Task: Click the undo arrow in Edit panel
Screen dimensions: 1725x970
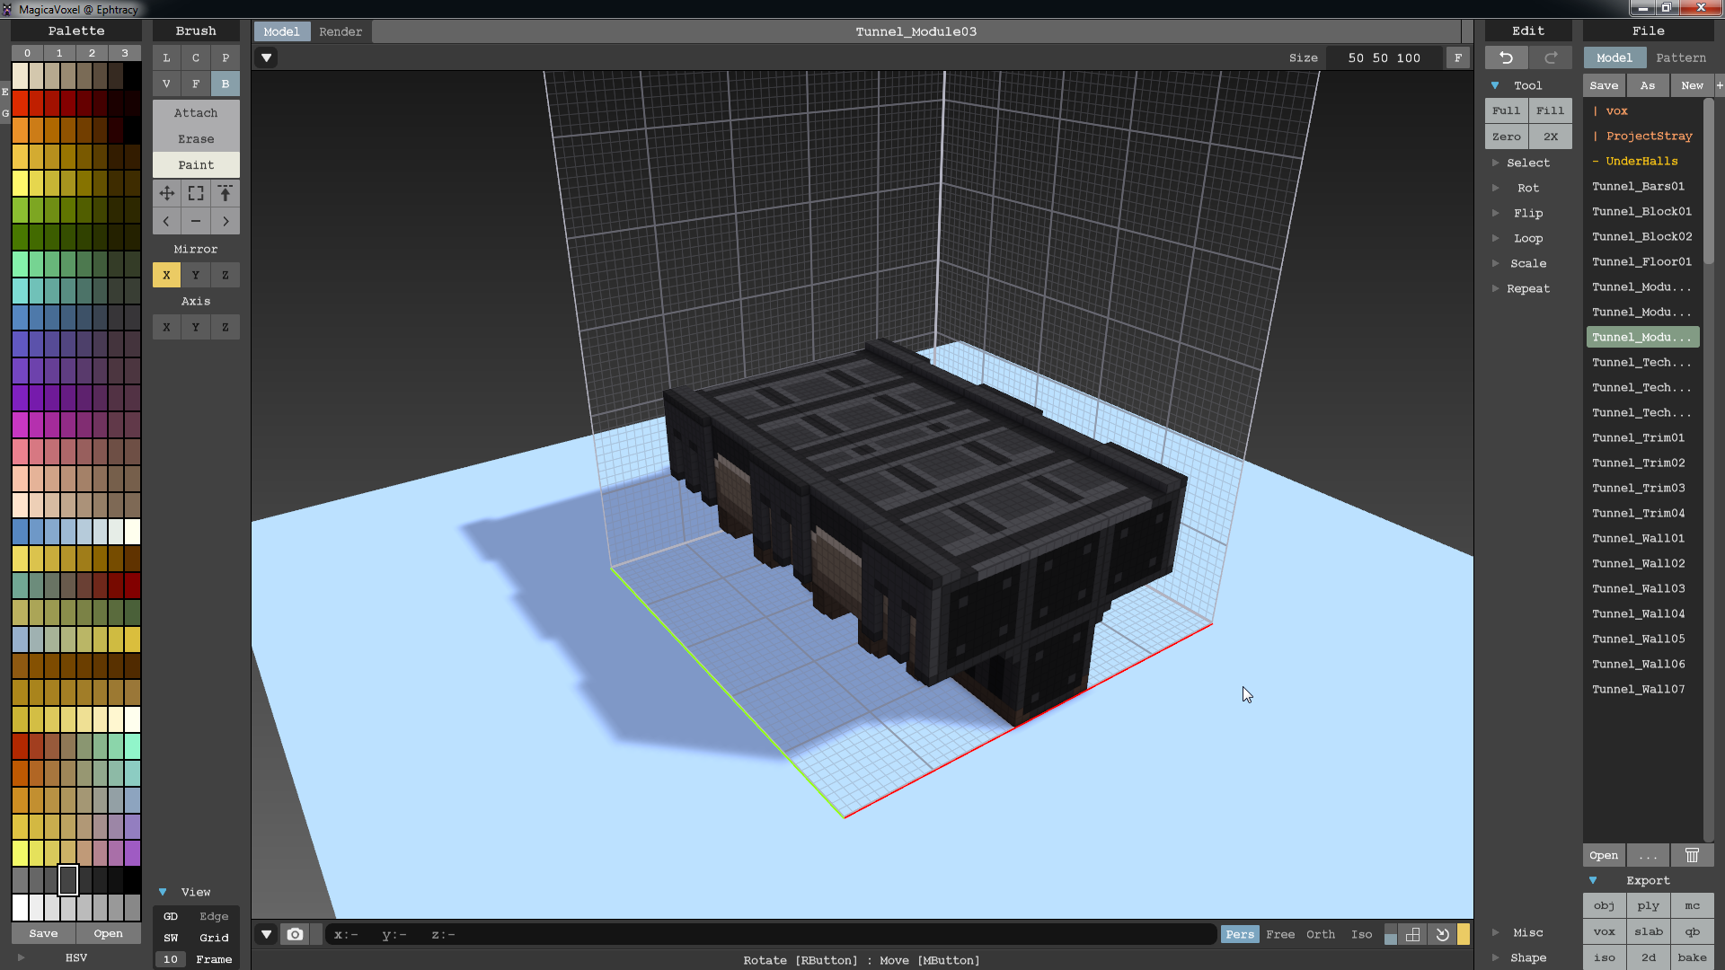Action: click(1507, 57)
